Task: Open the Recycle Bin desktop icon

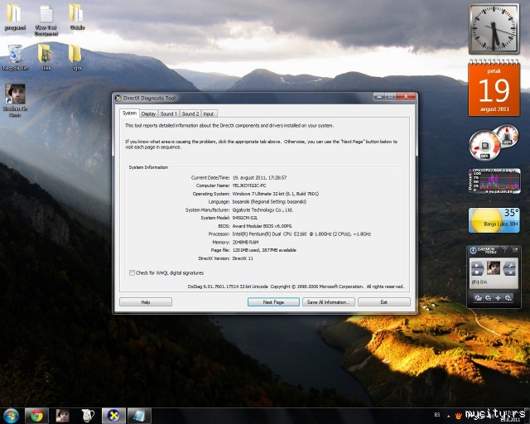Action: [15, 57]
